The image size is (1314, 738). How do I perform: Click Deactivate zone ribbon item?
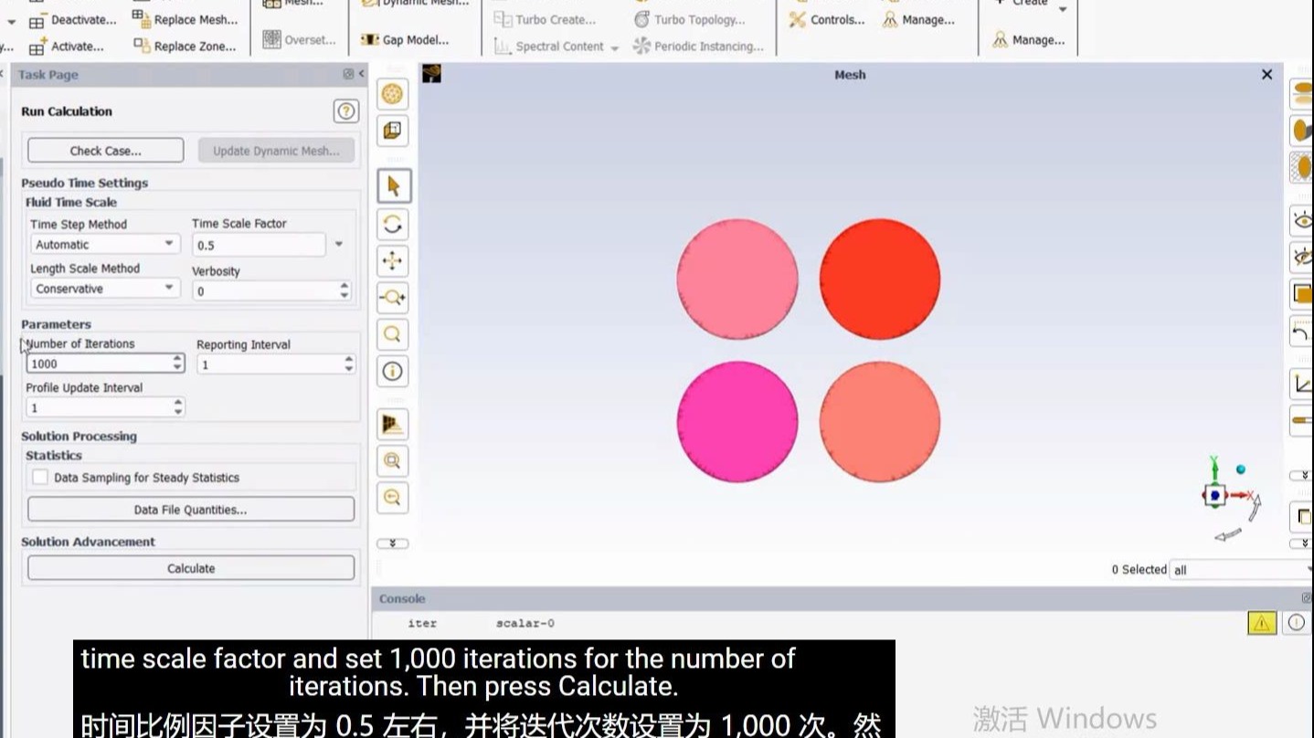click(x=73, y=20)
